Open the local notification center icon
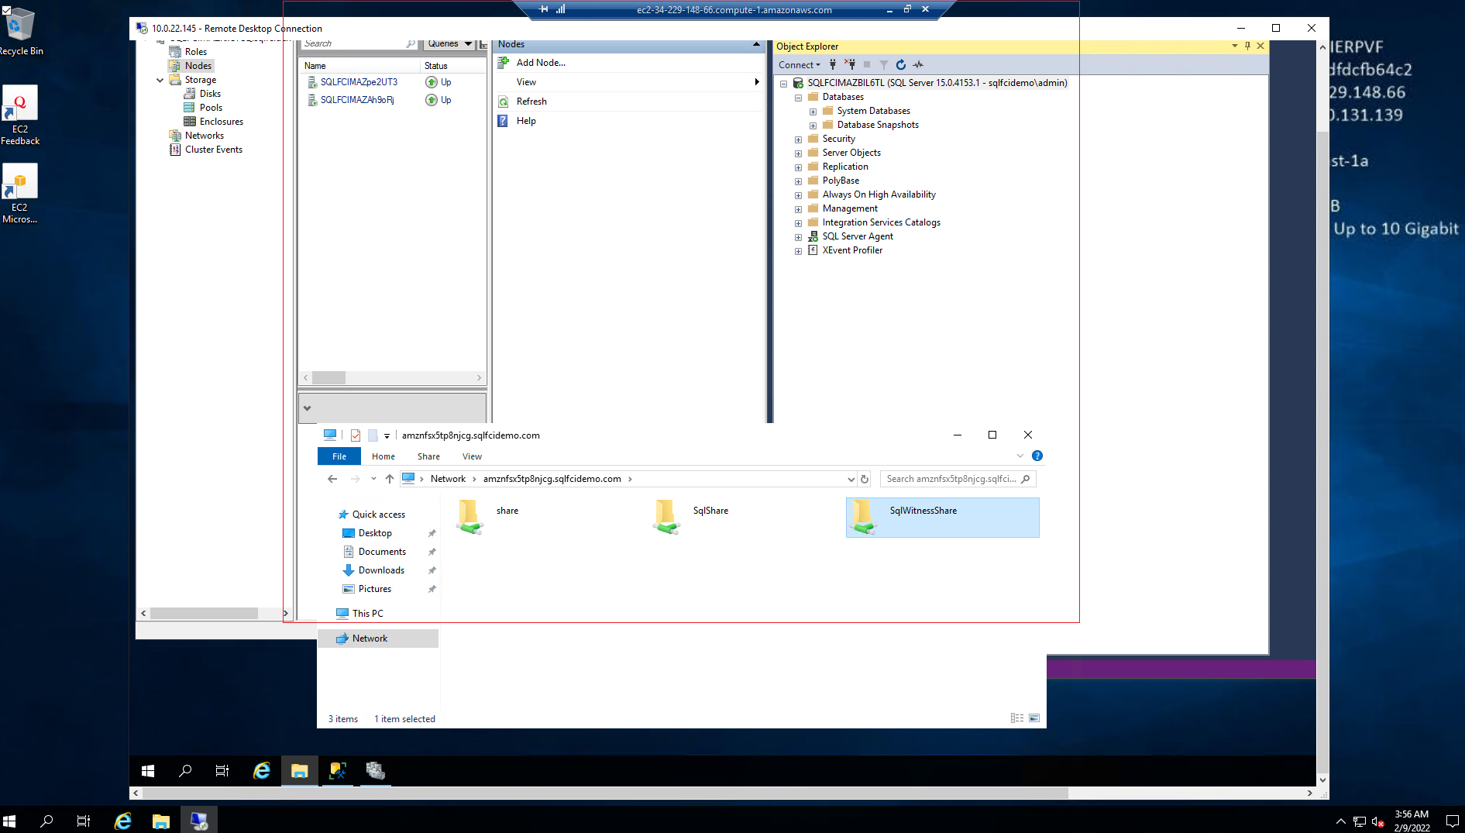 pyautogui.click(x=1453, y=821)
